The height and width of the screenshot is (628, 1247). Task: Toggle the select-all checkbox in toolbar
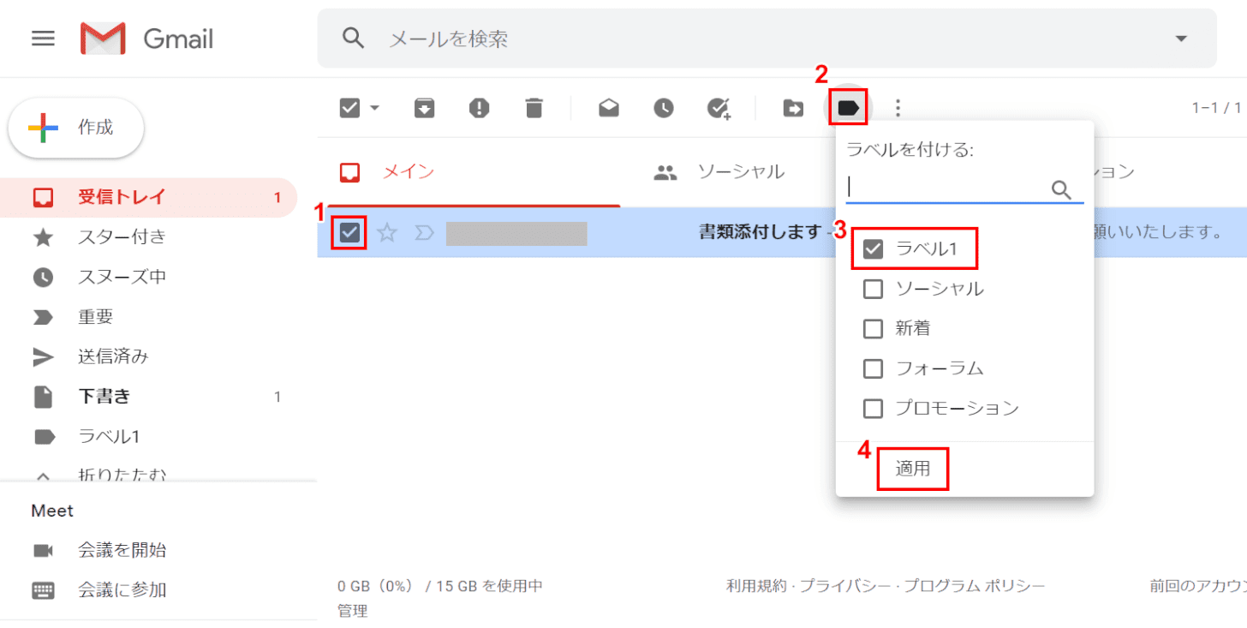tap(349, 108)
